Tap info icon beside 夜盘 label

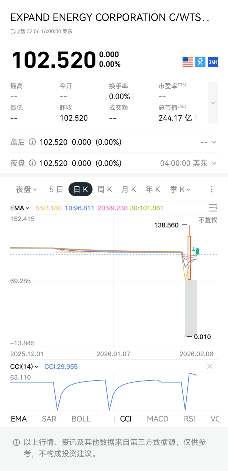(32, 163)
